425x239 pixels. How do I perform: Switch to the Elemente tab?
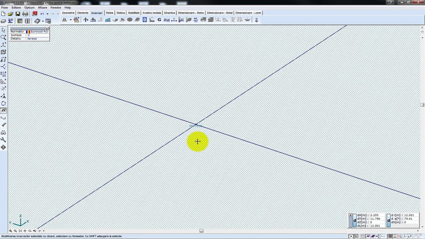[x=83, y=13]
